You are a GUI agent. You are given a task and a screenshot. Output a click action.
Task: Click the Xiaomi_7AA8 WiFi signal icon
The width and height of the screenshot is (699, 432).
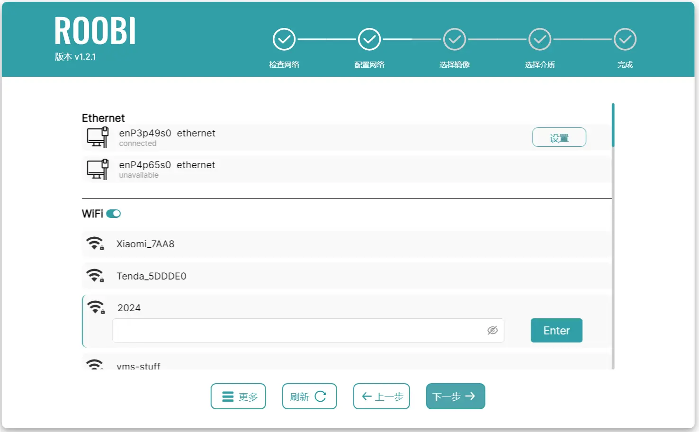[95, 243]
